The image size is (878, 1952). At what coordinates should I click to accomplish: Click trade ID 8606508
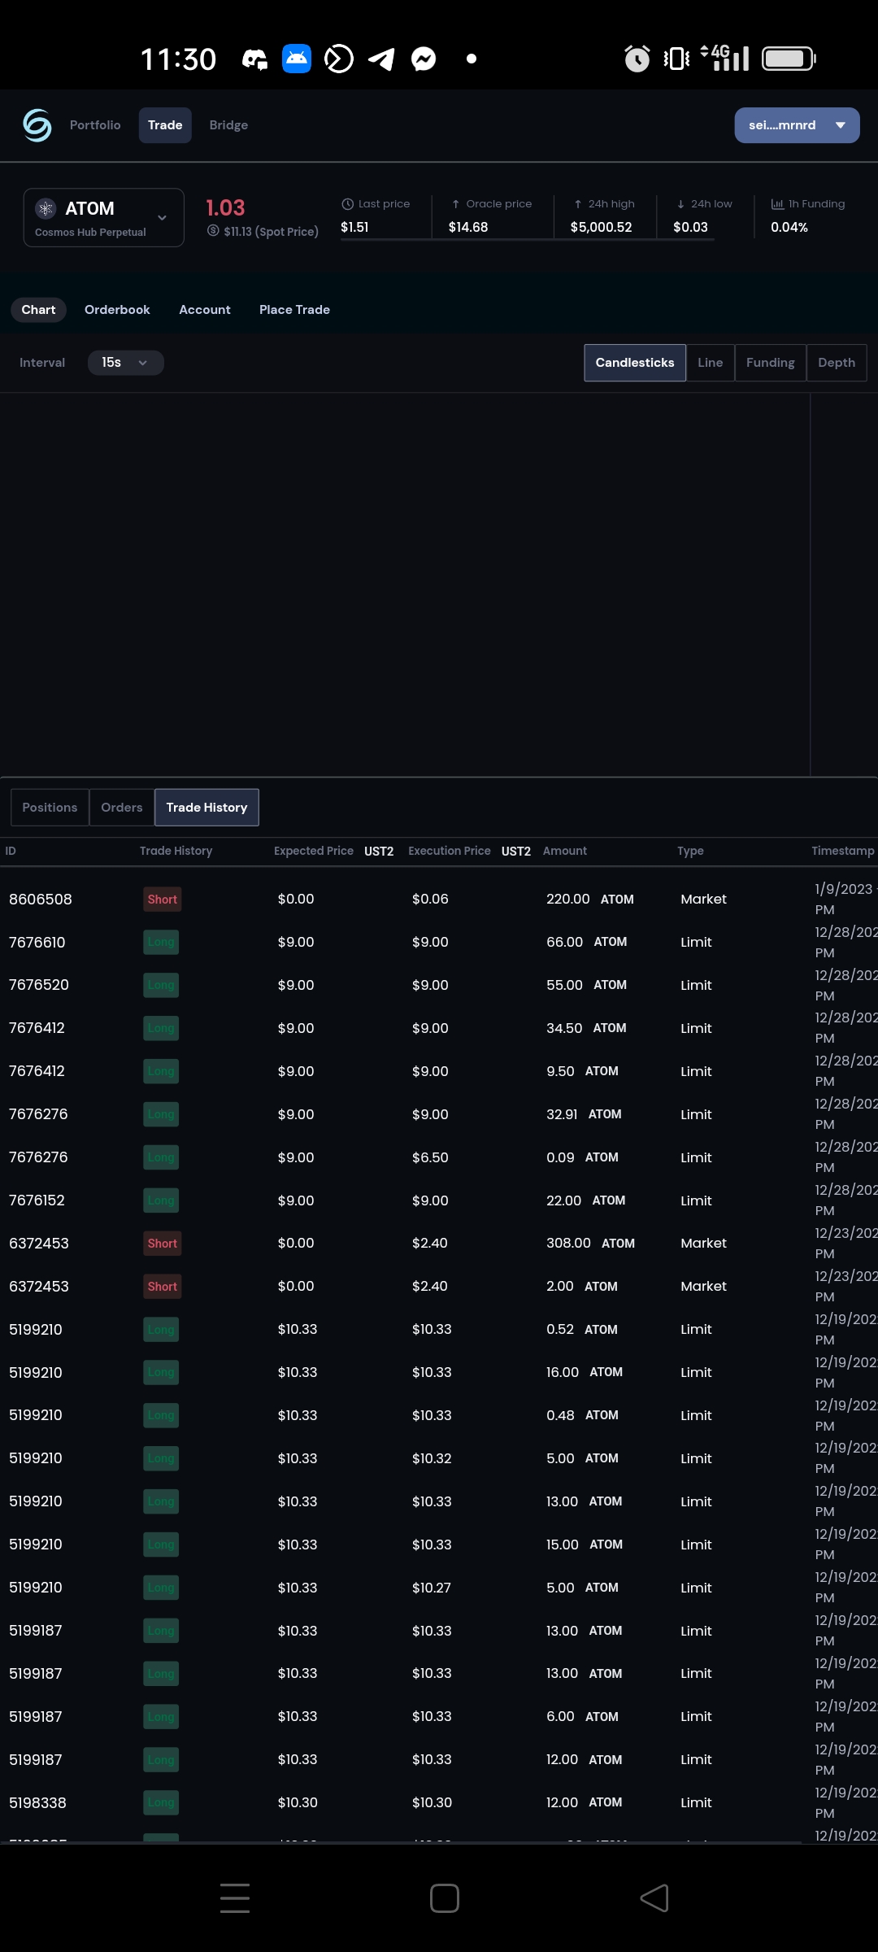point(41,900)
